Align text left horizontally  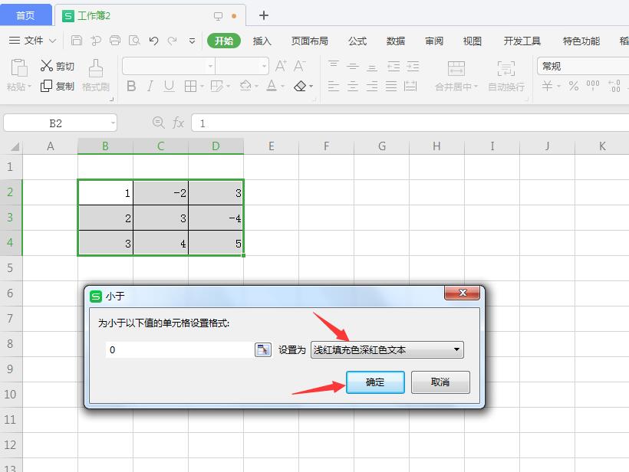pyautogui.click(x=334, y=86)
